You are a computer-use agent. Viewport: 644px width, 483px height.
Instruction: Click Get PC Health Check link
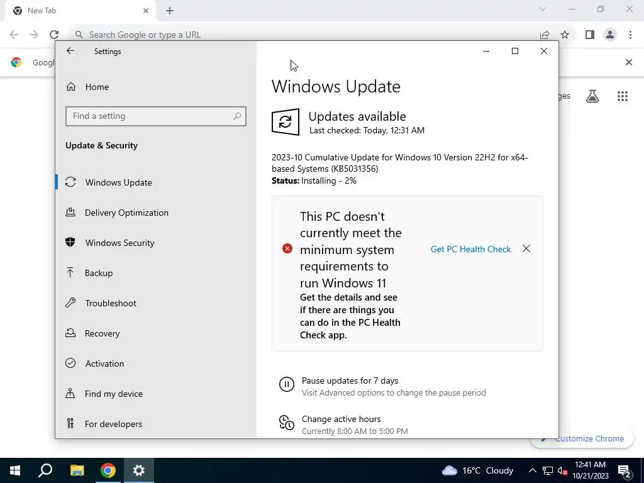click(470, 249)
